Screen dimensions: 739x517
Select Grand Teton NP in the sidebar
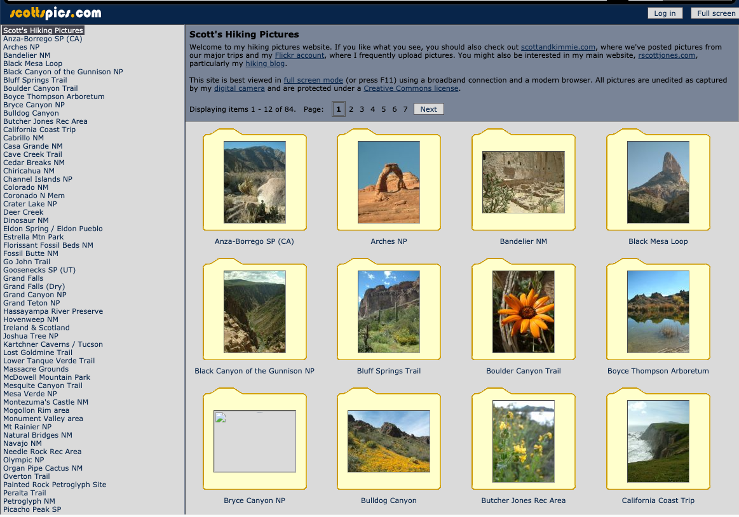point(32,303)
